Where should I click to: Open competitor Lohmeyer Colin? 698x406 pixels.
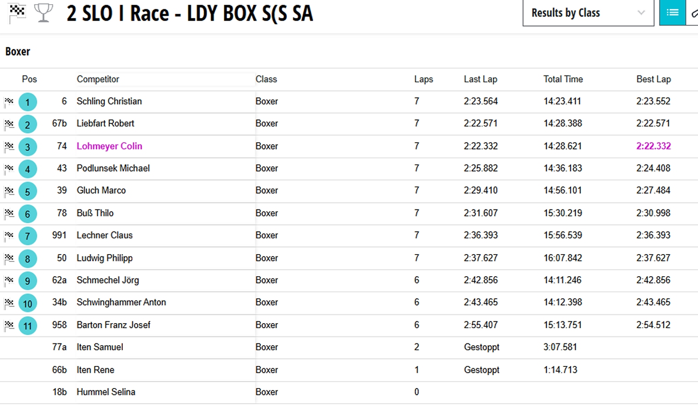[109, 146]
